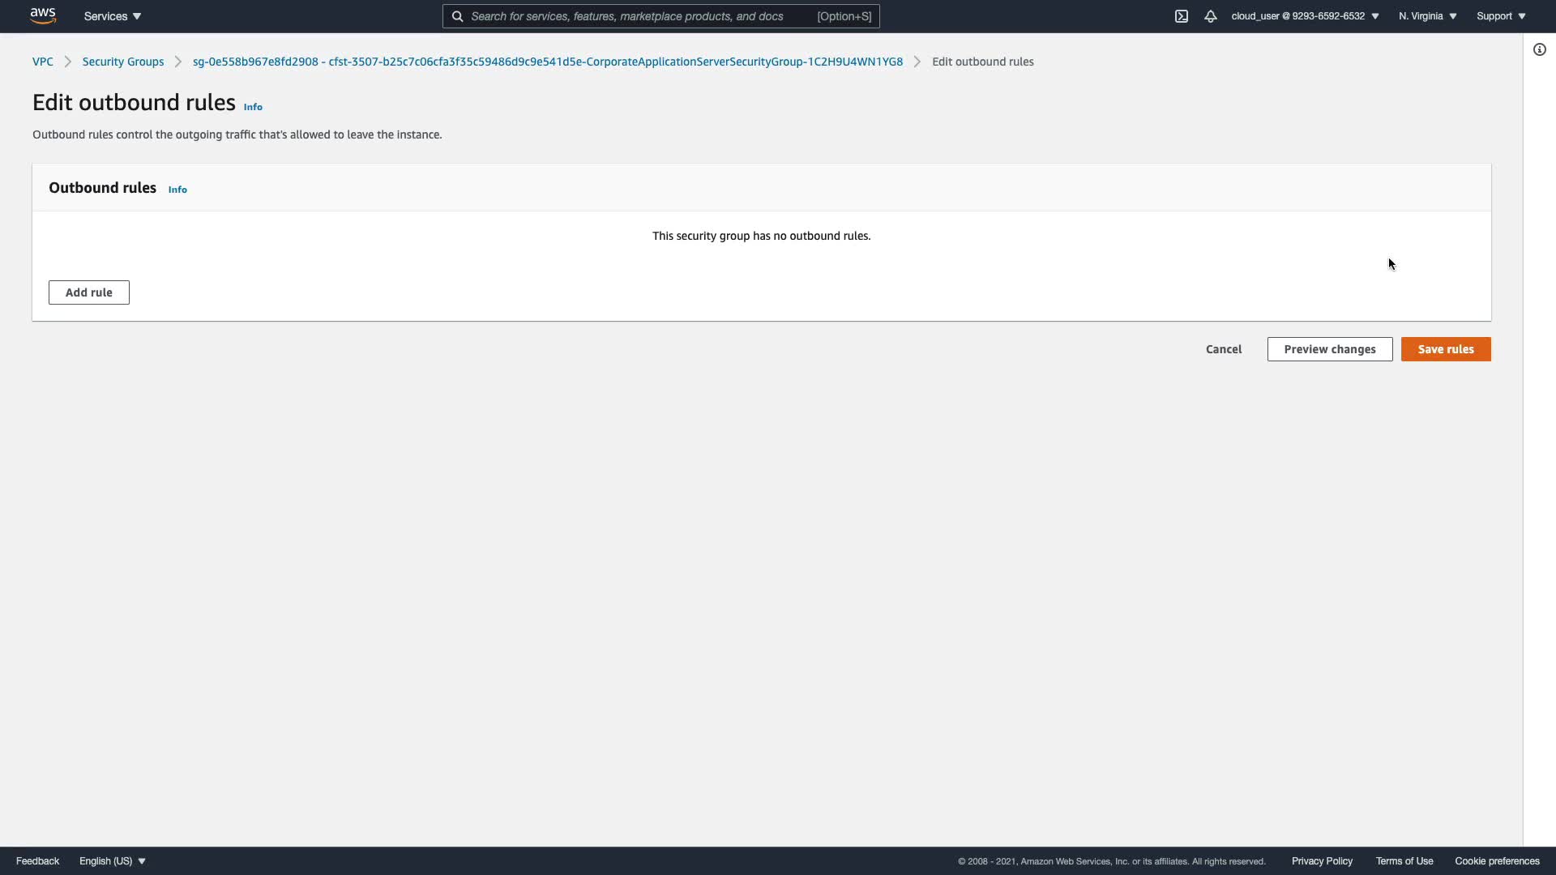The height and width of the screenshot is (875, 1556).
Task: Expand the Support menu
Action: click(x=1501, y=16)
